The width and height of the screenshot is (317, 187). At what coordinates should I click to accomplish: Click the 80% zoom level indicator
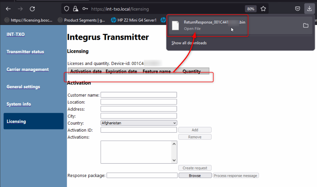(251, 9)
